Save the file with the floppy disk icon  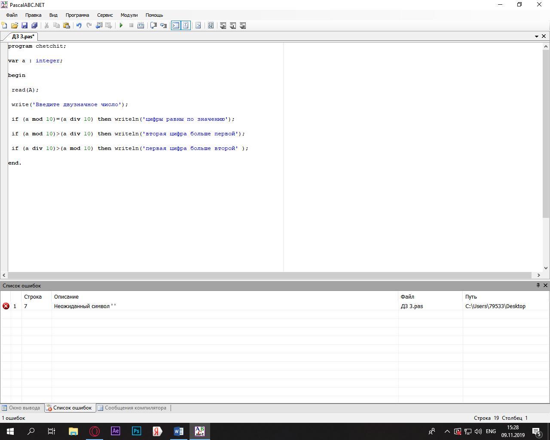pyautogui.click(x=24, y=25)
